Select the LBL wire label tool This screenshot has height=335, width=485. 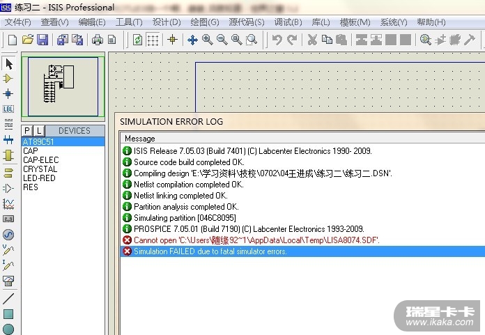tap(8, 109)
